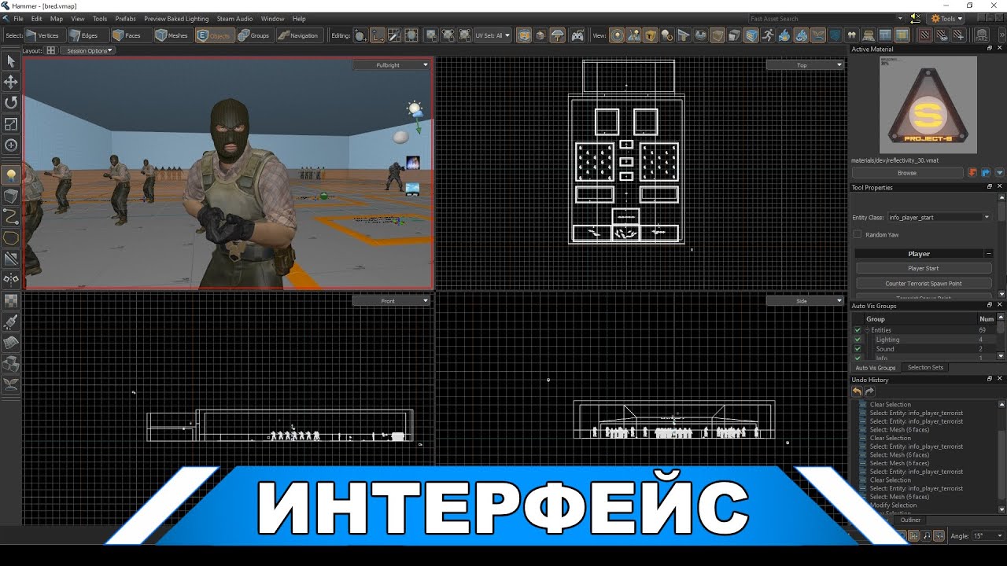
Task: Select the Block tool in left toolbar
Action: coord(11,196)
